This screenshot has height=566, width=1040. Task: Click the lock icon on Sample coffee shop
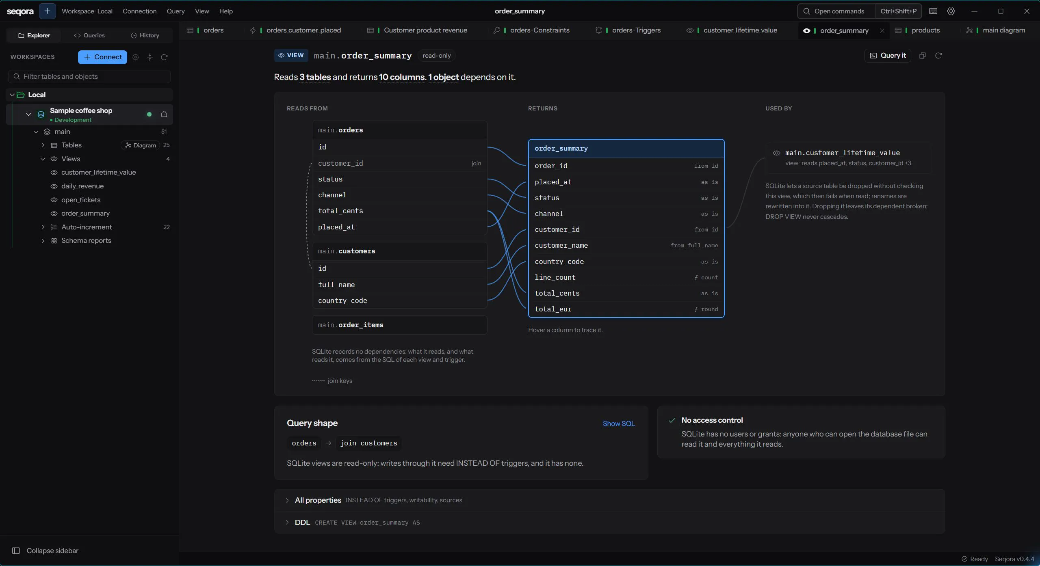tap(164, 114)
